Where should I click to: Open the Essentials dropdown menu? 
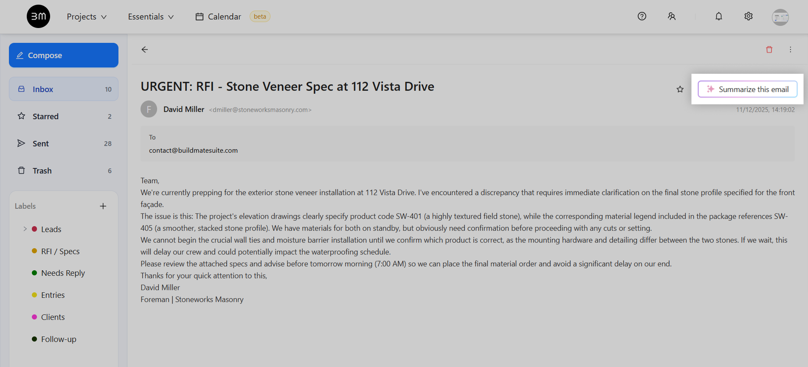coord(151,17)
